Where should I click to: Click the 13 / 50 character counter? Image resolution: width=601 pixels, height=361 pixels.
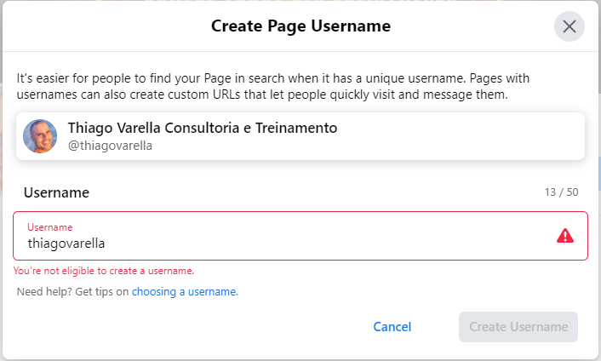pos(561,192)
